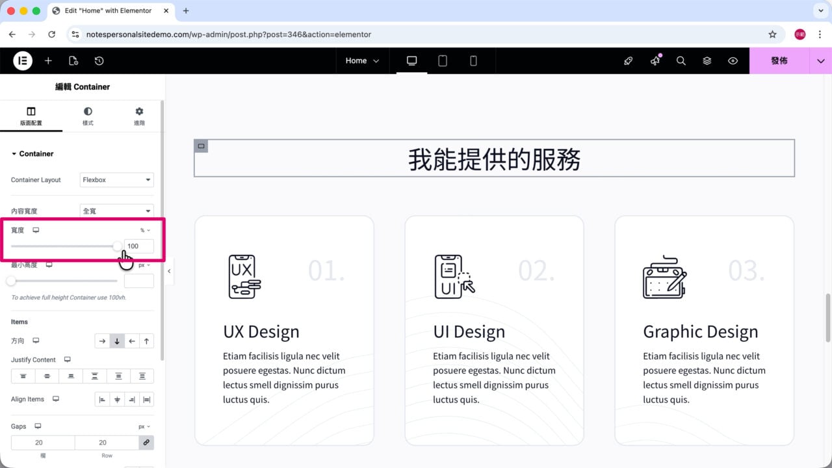Preview changes with the eye icon

point(733,60)
